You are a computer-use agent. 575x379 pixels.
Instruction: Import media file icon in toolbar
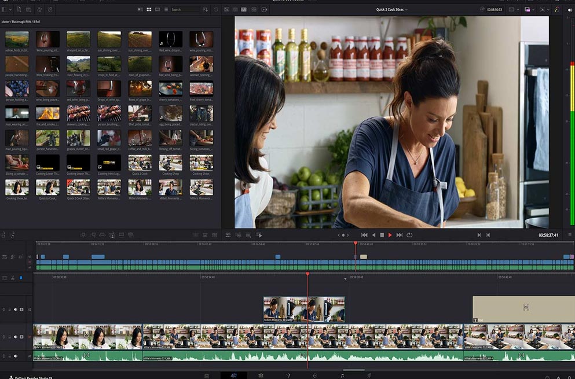[x=19, y=9]
